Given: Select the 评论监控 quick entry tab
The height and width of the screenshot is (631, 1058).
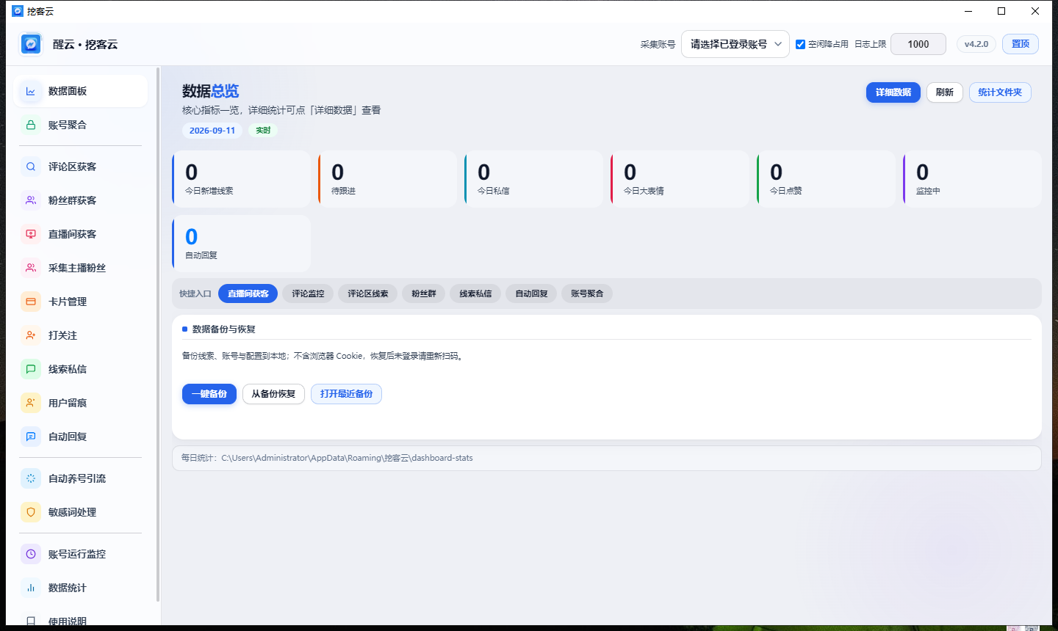Looking at the screenshot, I should click(x=308, y=293).
